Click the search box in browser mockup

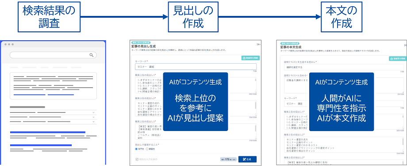(x=53, y=55)
